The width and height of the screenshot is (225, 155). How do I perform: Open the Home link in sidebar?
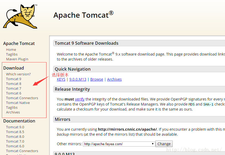click(11, 49)
